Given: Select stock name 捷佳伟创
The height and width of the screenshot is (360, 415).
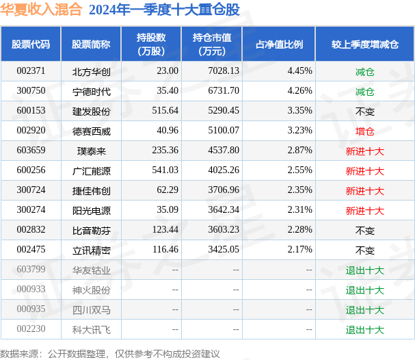Looking at the screenshot, I should coord(92,191).
